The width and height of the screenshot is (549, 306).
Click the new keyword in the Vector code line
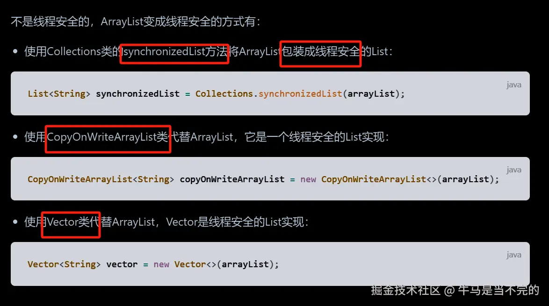pyautogui.click(x=161, y=264)
